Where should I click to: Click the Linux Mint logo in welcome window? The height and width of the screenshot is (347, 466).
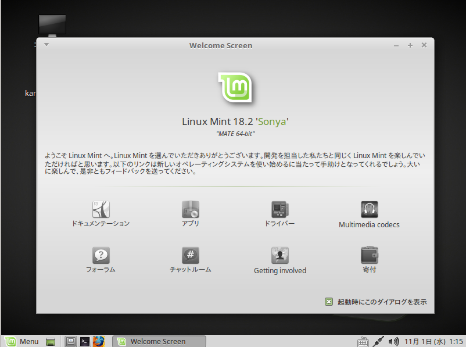point(235,88)
